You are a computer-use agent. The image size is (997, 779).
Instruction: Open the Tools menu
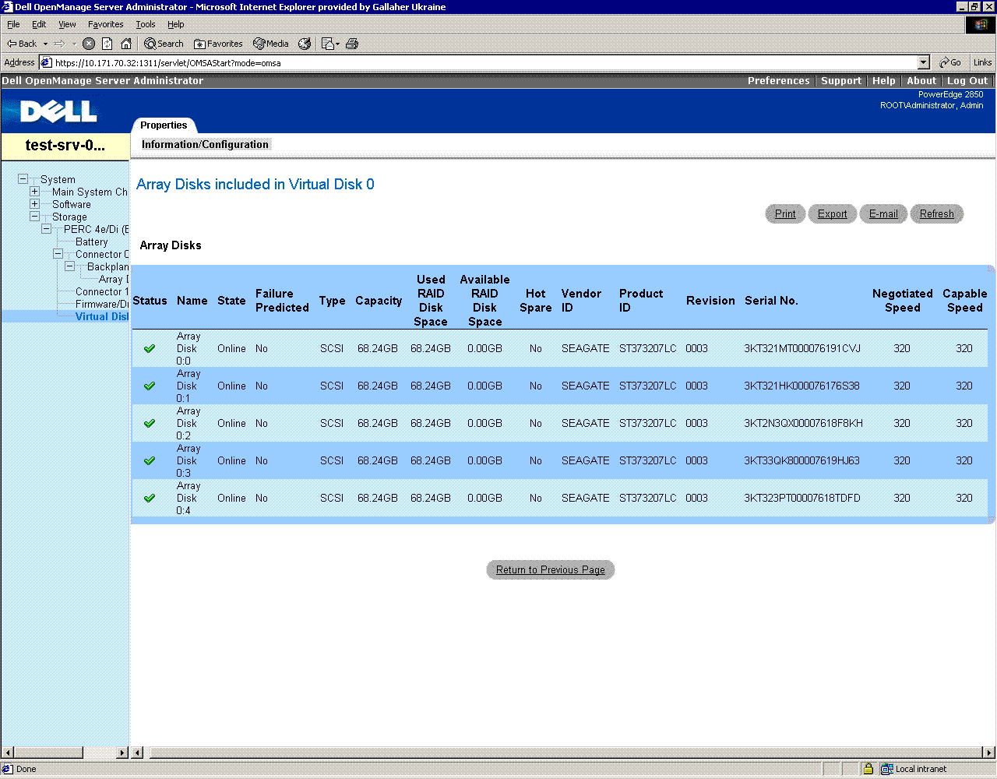pos(146,24)
